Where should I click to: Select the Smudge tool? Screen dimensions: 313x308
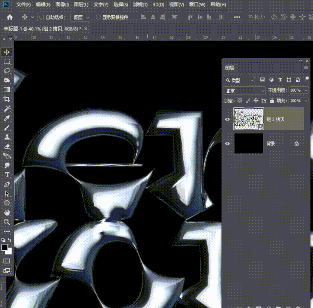coord(7,166)
